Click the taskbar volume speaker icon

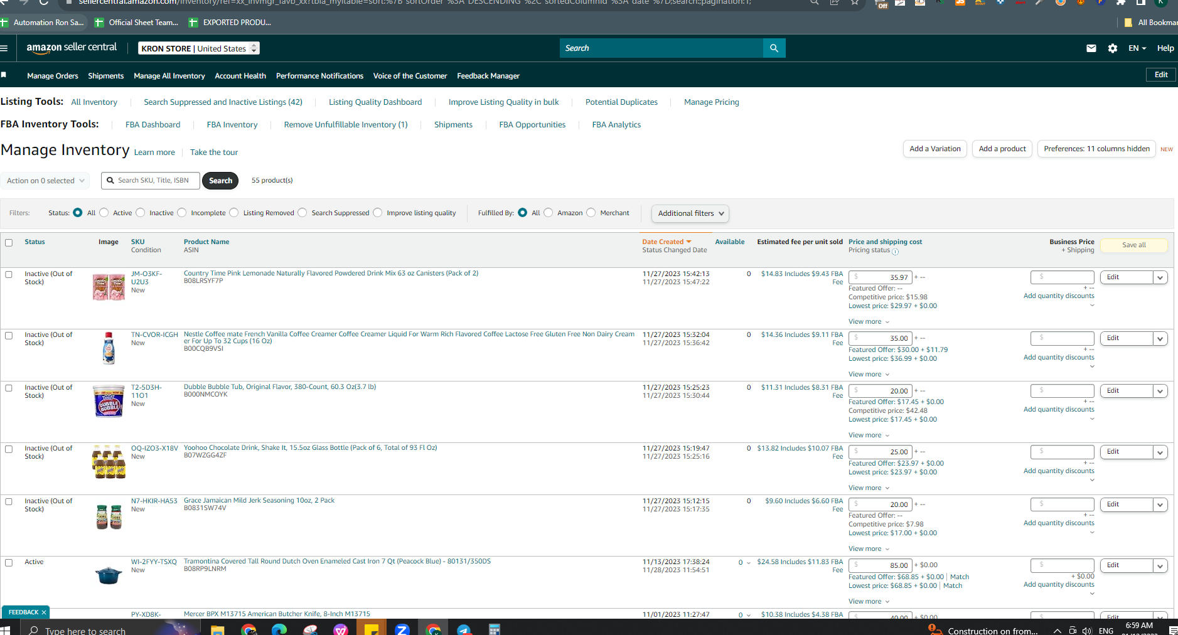click(1087, 631)
